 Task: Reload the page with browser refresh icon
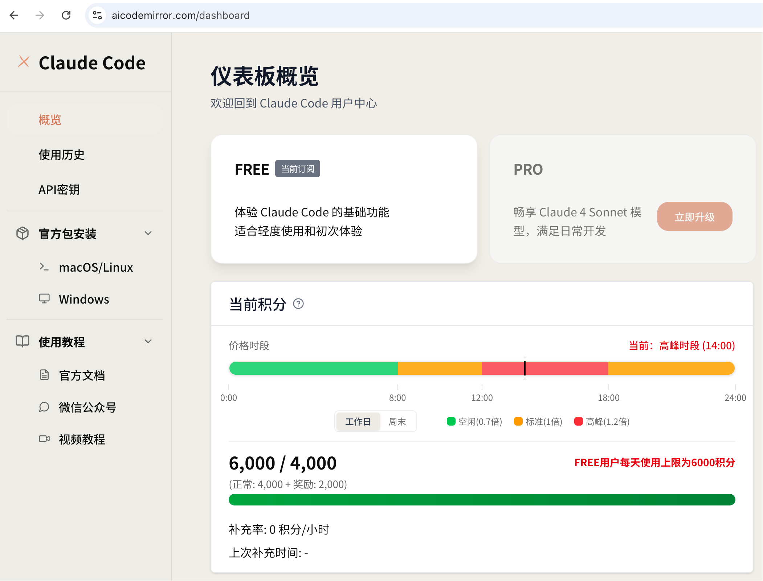66,15
